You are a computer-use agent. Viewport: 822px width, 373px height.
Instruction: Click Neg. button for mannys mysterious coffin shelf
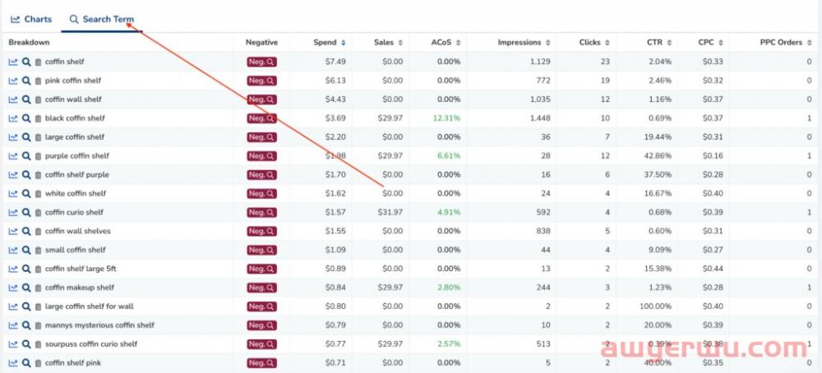pos(261,325)
